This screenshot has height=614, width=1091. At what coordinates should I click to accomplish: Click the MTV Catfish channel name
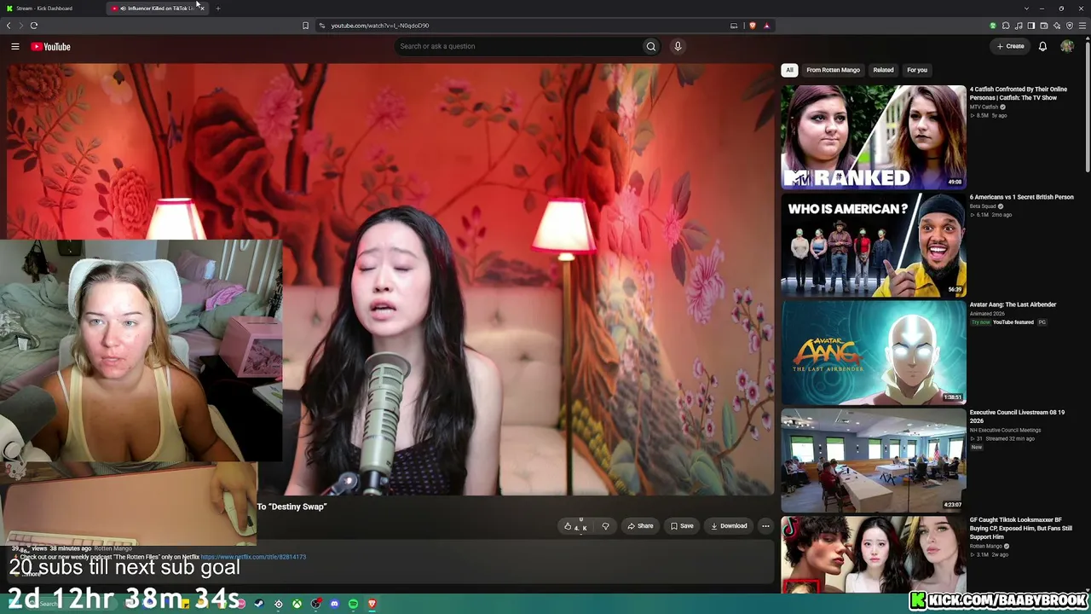[x=984, y=107]
